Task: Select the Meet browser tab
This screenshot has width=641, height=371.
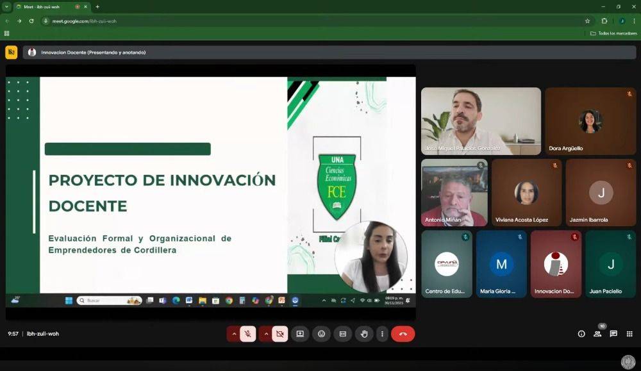Action: pos(48,6)
